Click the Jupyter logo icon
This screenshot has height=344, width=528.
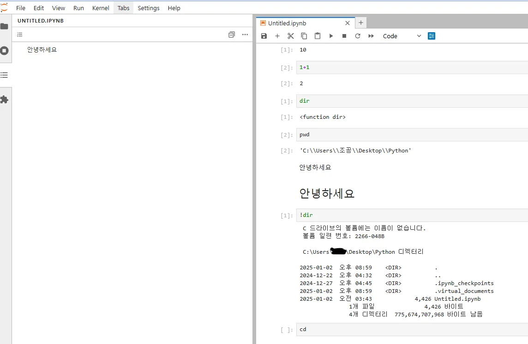[x=4, y=8]
